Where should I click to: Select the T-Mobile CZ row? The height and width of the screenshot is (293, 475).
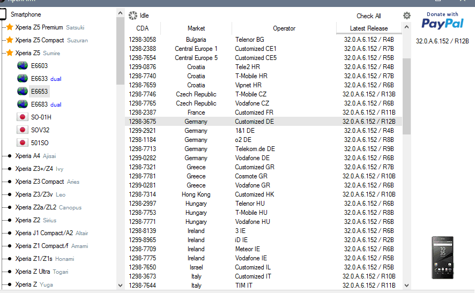click(263, 94)
